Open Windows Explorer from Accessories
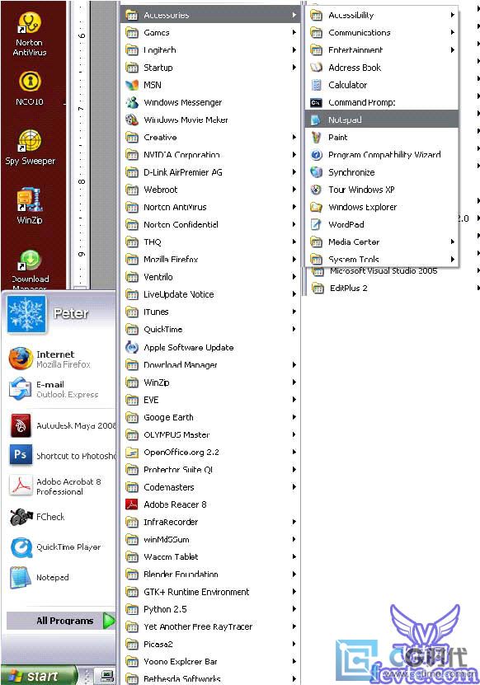480x685 pixels. pos(382,207)
